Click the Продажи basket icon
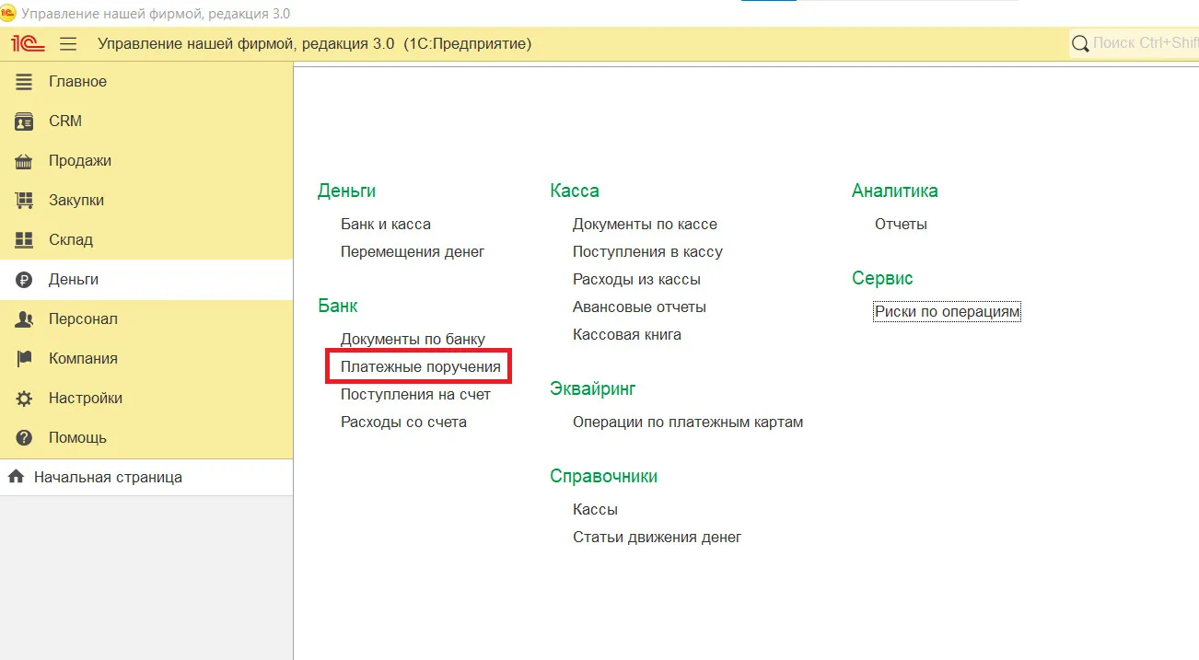Viewport: 1199px width, 660px height. point(25,161)
